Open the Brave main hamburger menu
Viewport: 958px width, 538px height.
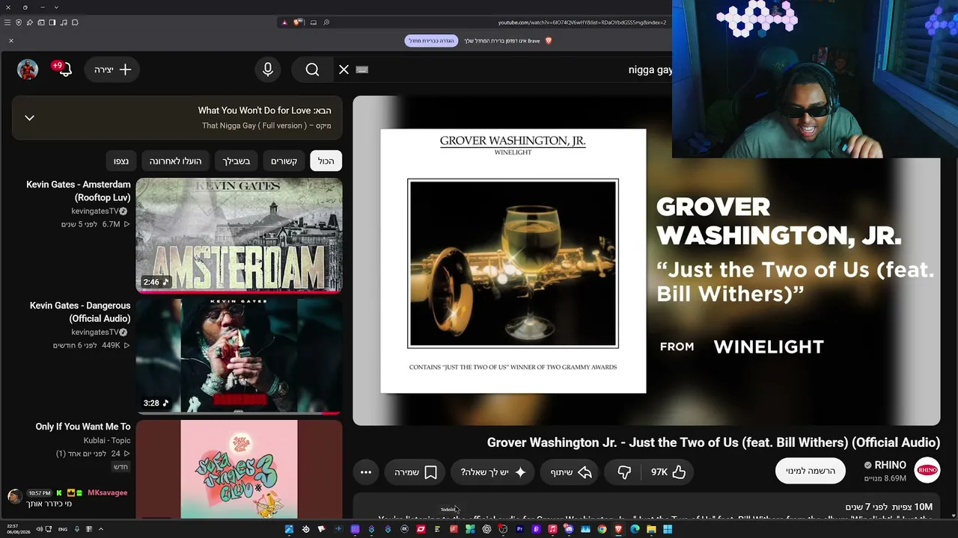coord(7,22)
